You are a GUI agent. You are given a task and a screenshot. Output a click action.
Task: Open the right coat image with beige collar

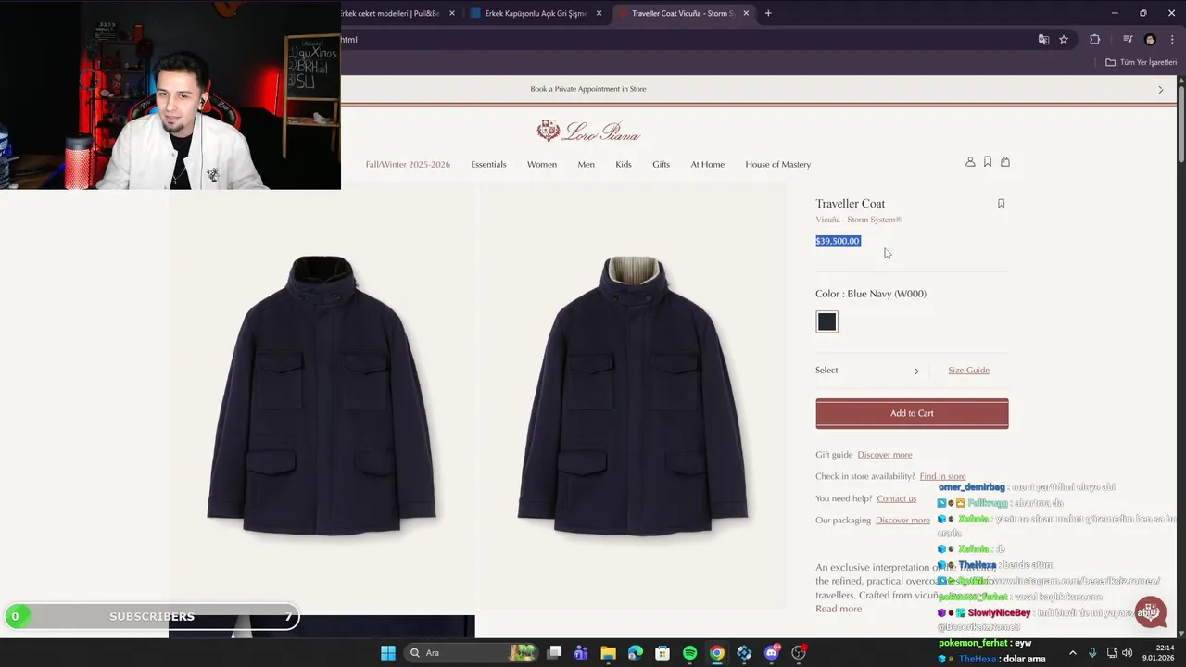(x=633, y=396)
